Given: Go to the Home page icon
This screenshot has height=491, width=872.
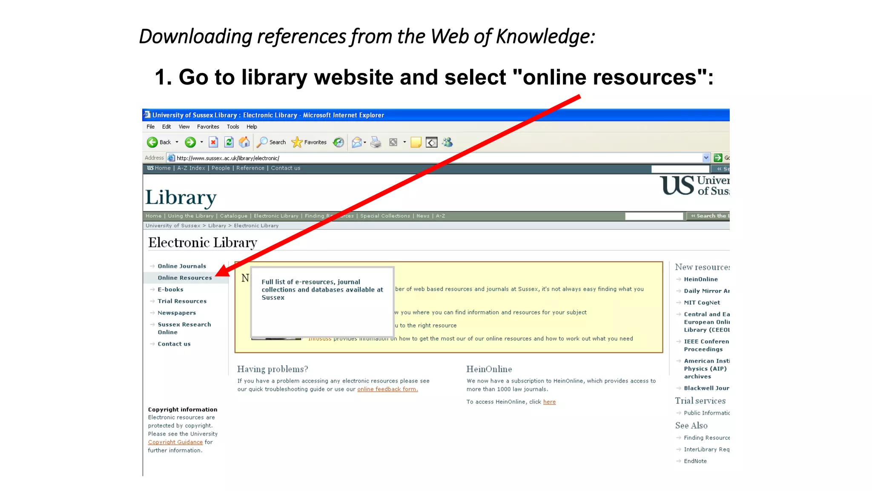Looking at the screenshot, I should pyautogui.click(x=244, y=142).
